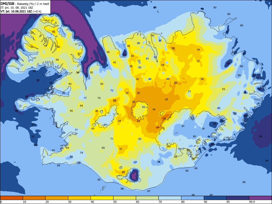This screenshot has height=204, width=272.
Task: Select the humidity value 70 on the map
Action: pyautogui.click(x=99, y=98)
